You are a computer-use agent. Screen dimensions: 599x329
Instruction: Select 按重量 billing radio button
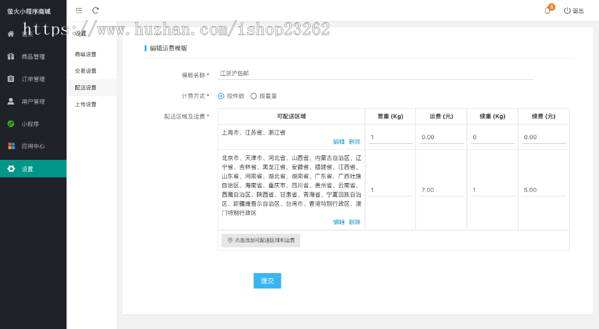coord(254,96)
